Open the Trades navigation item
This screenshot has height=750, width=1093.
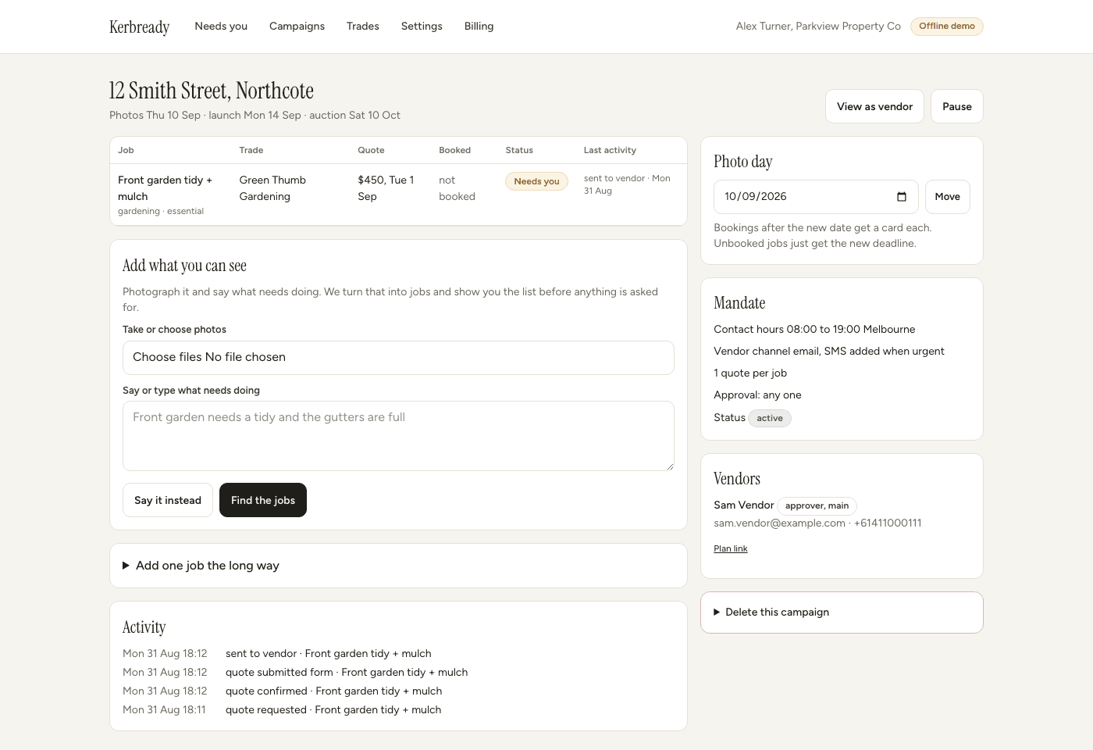pos(363,27)
